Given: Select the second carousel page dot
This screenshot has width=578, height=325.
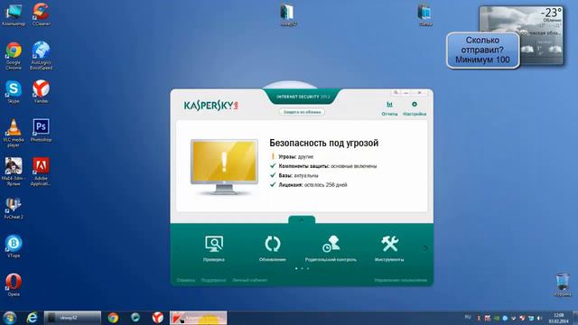Looking at the screenshot, I should coord(303,268).
